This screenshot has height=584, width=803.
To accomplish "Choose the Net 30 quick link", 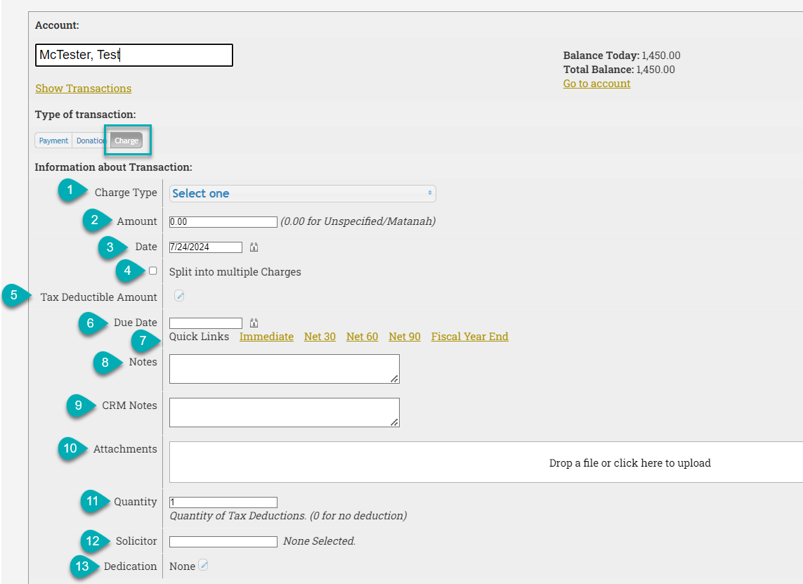I will (320, 337).
